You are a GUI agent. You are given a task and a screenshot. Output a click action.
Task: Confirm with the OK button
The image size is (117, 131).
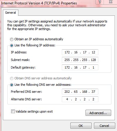(81, 126)
